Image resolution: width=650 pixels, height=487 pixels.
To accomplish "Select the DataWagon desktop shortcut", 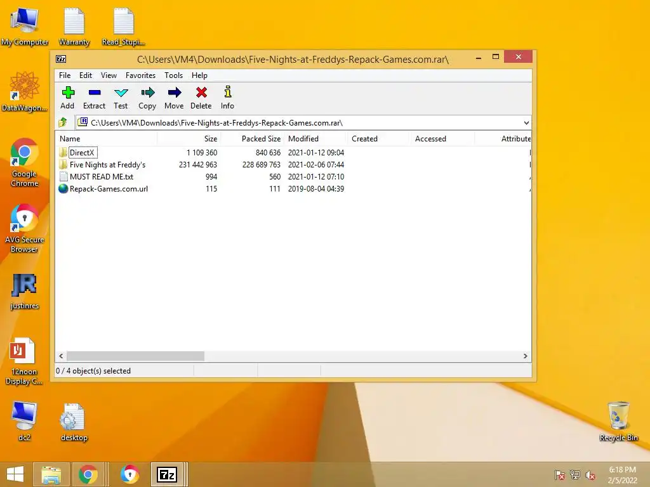I will click(x=25, y=91).
